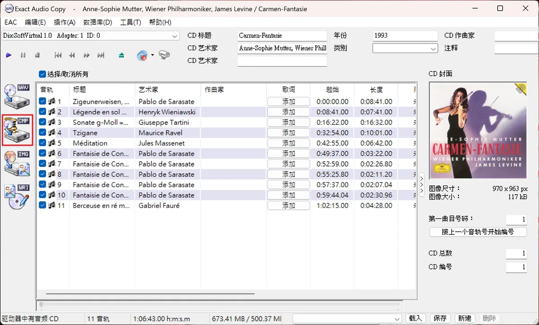This screenshot has width=539, height=325.
Task: Open the status bar profile dropdown
Action: [397, 319]
